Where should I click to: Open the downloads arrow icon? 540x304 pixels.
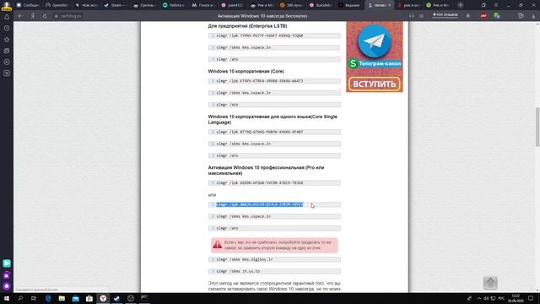tap(533, 16)
